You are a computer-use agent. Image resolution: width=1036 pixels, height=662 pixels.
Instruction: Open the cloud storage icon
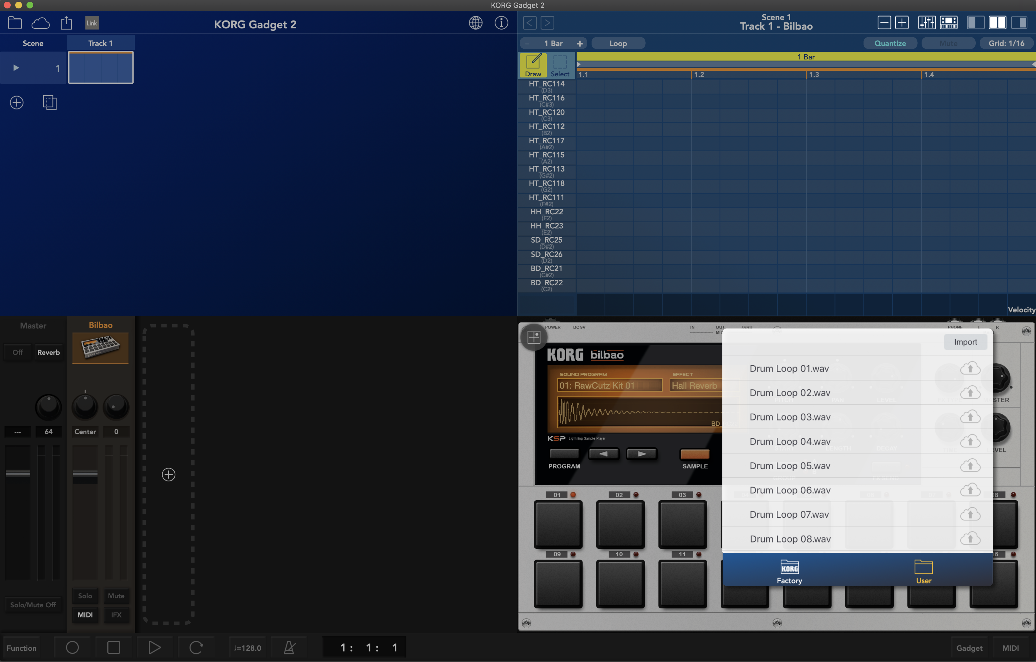[x=40, y=23]
